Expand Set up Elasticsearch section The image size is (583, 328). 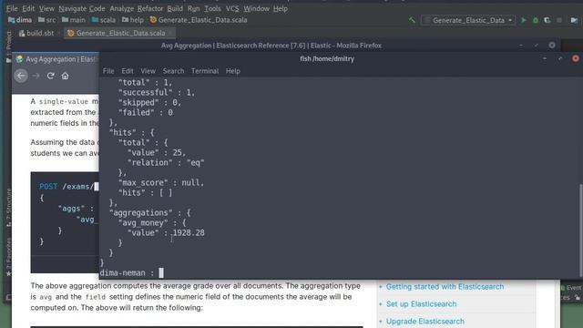click(381, 303)
